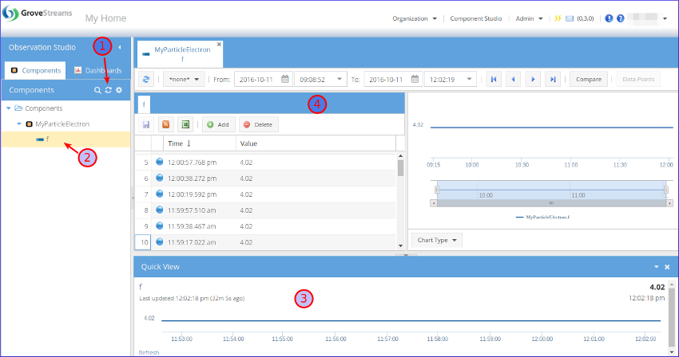Click the mail notifications envelope icon
Screen dimensions: 679x357
[570, 18]
